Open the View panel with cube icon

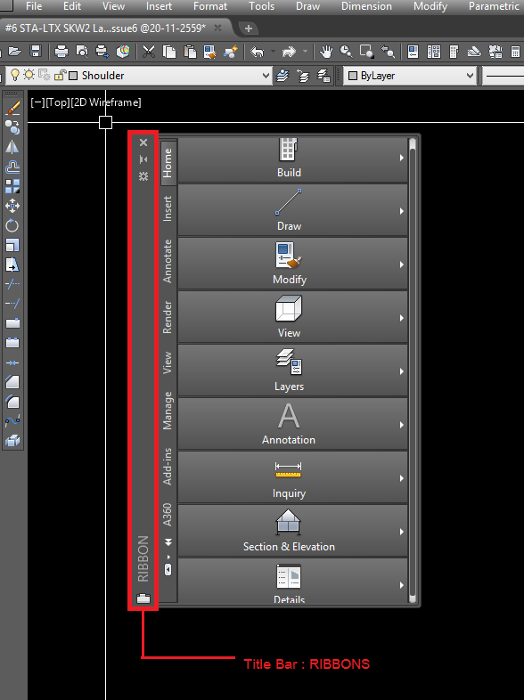(x=292, y=317)
